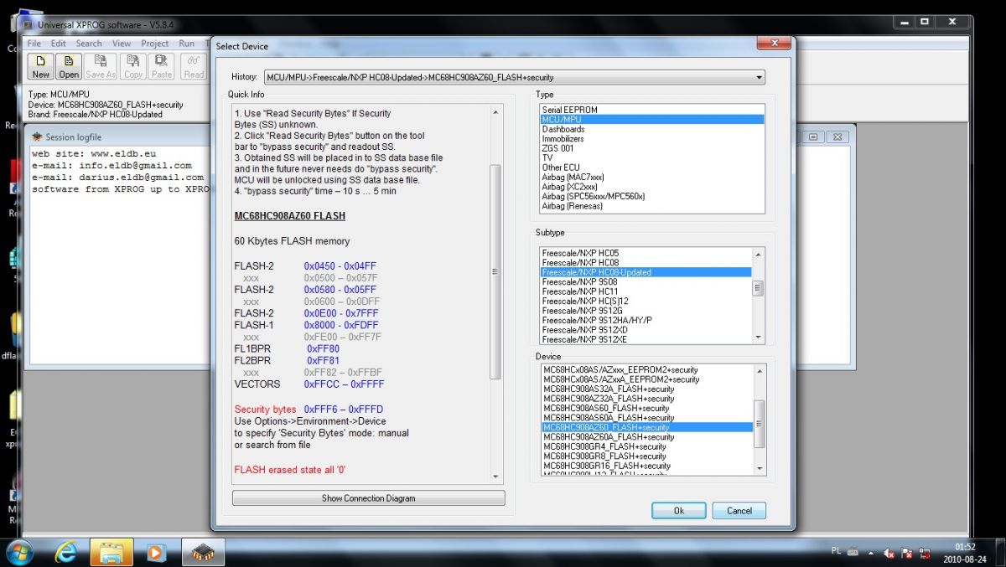Select MCU/MPU in Type list
The image size is (1006, 567).
652,120
